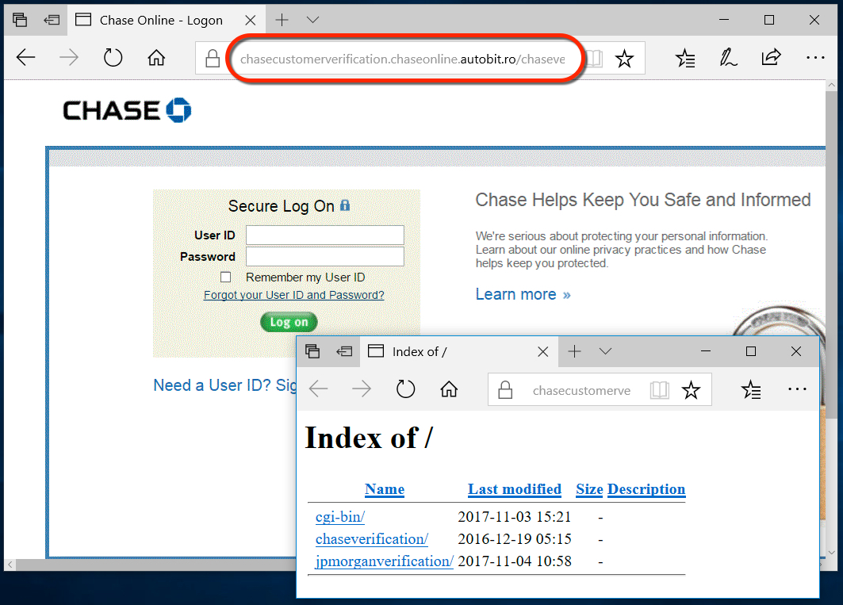The height and width of the screenshot is (605, 843).
Task: Sort the listing by Last modified
Action: pyautogui.click(x=515, y=489)
